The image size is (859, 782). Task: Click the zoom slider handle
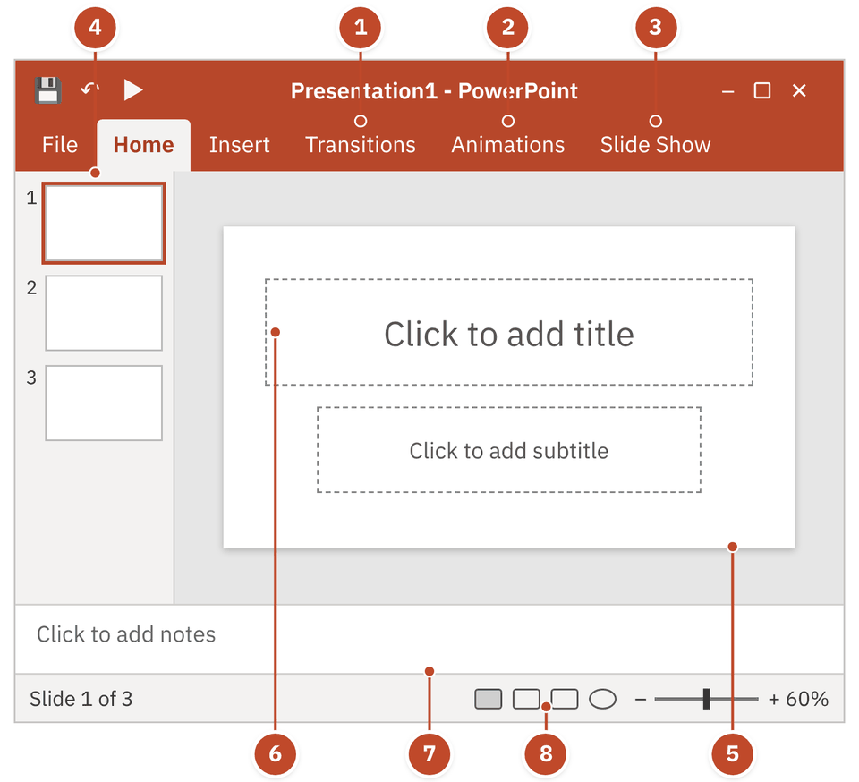[707, 700]
